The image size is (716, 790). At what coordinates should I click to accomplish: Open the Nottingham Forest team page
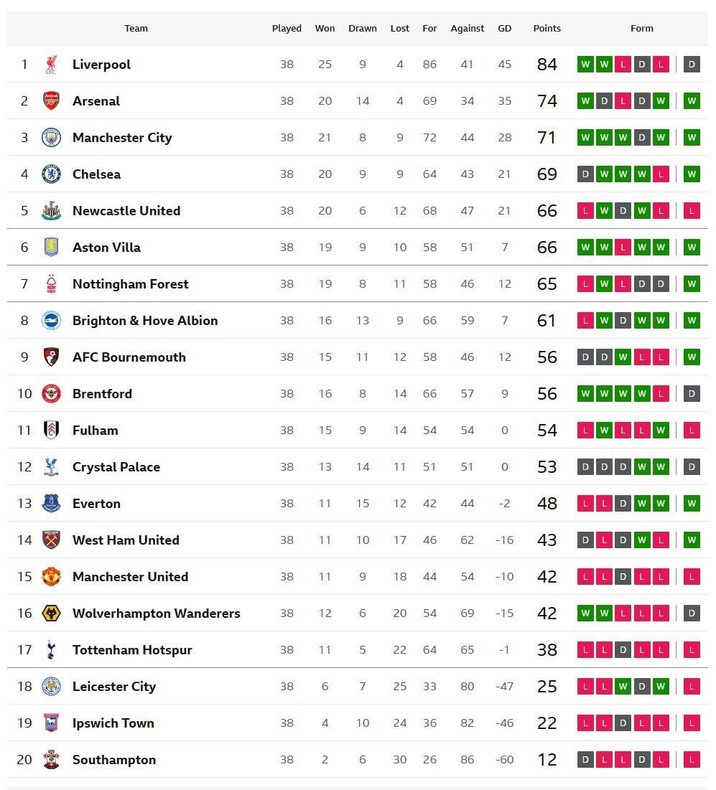(x=130, y=284)
